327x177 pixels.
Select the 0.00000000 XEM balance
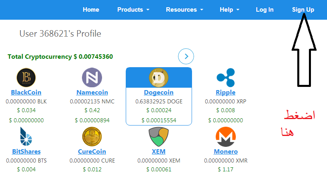tap(159, 161)
